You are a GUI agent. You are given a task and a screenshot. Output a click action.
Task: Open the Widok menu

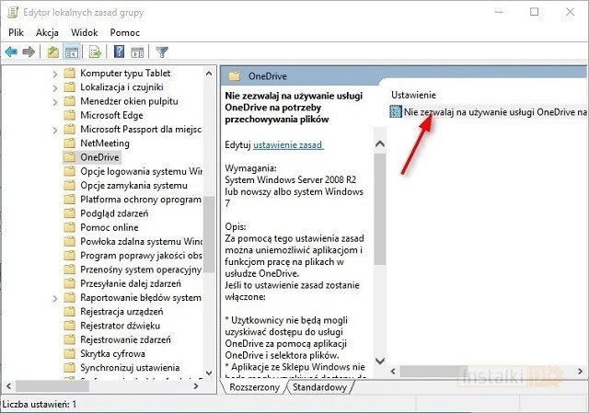point(85,32)
